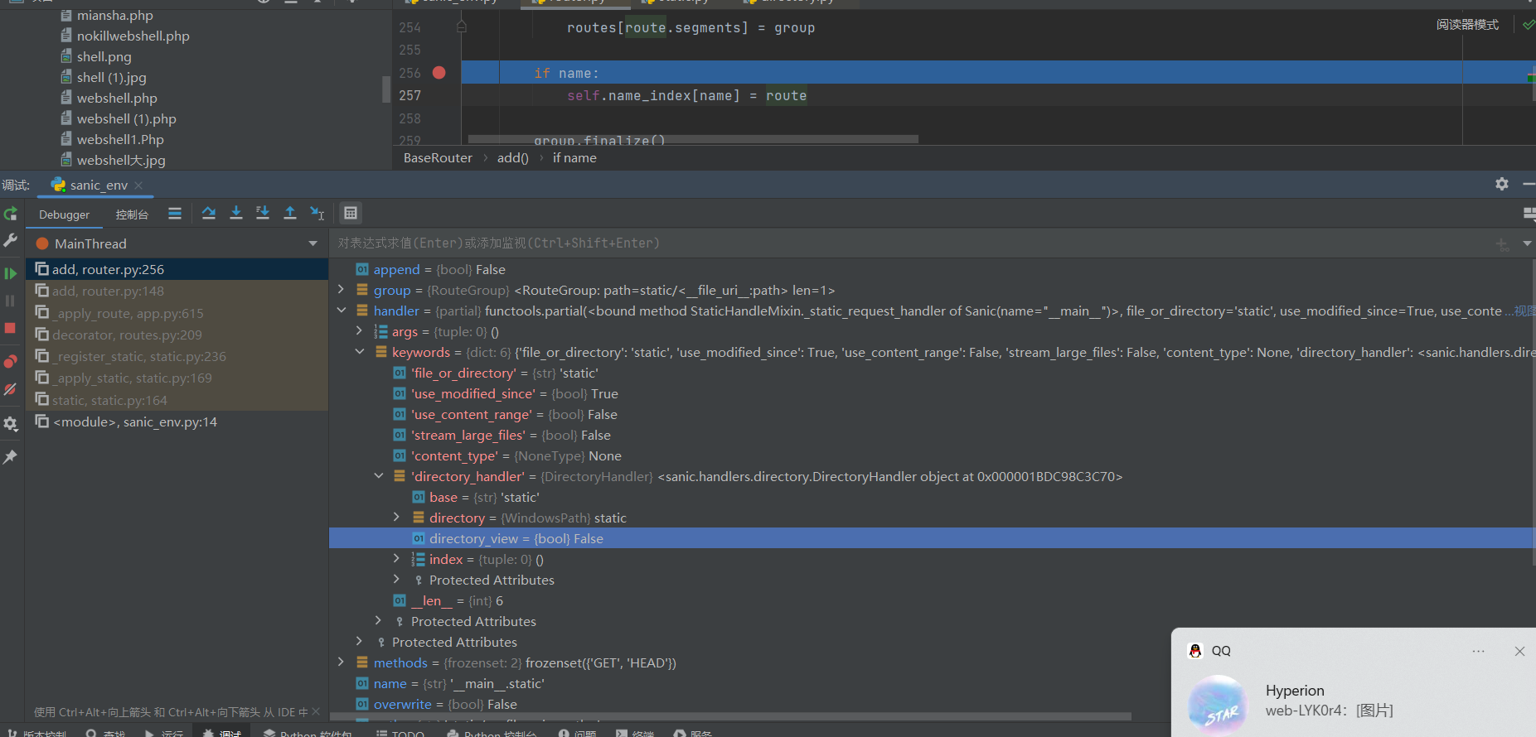Image resolution: width=1536 pixels, height=737 pixels.
Task: Select the 'use_modified_since' variable row
Action: coord(932,393)
